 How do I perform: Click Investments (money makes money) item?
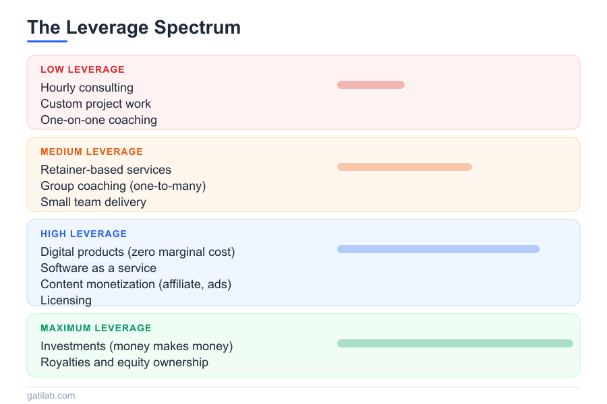coord(136,346)
